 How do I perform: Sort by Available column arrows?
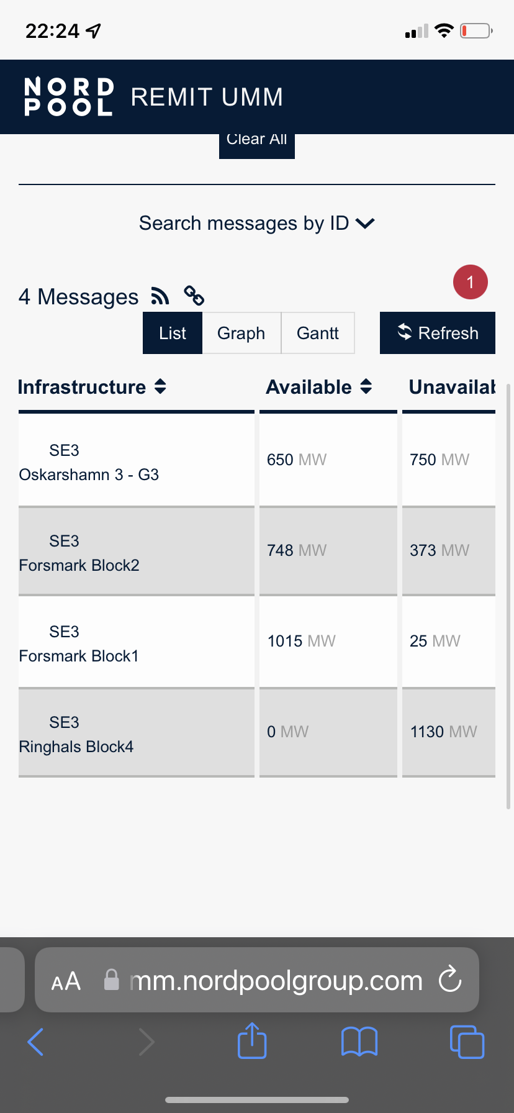[366, 386]
